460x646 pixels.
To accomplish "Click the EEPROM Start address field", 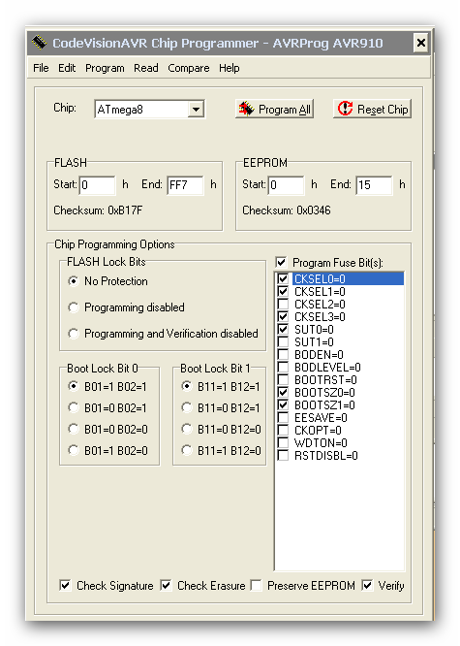I will (x=287, y=185).
